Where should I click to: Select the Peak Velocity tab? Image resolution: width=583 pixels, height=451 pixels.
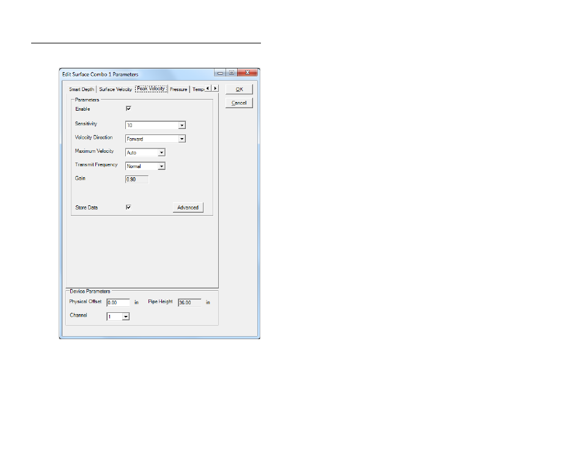point(151,89)
